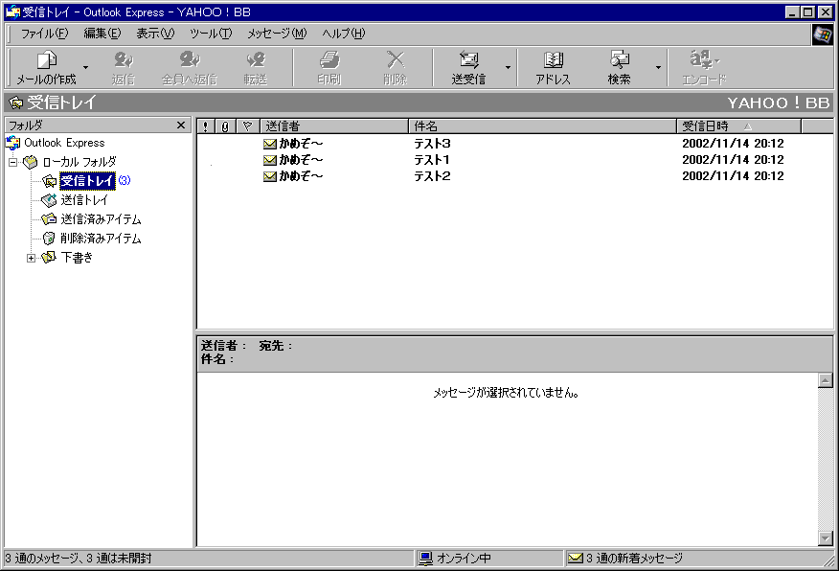Click the 送受信 (send/receive) icon
The width and height of the screenshot is (839, 571).
click(468, 67)
